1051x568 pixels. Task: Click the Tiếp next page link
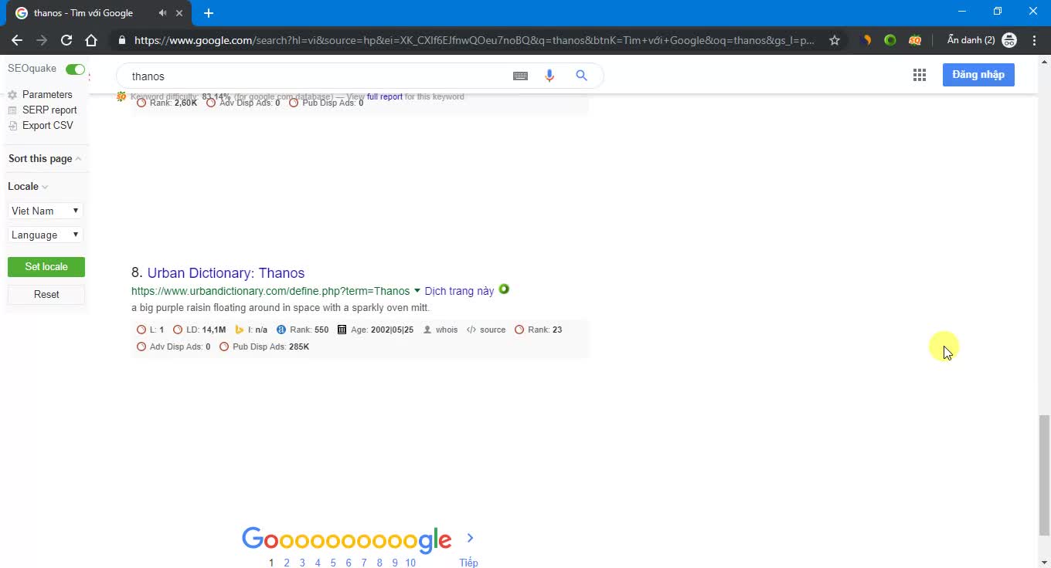468,563
